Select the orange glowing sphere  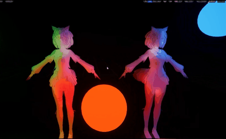point(104,108)
